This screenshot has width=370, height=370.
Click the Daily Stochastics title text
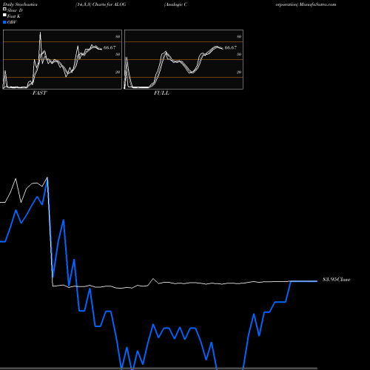click(x=20, y=4)
